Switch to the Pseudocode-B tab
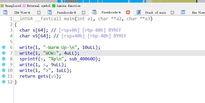This screenshot has height=103, width=205. 66,13
